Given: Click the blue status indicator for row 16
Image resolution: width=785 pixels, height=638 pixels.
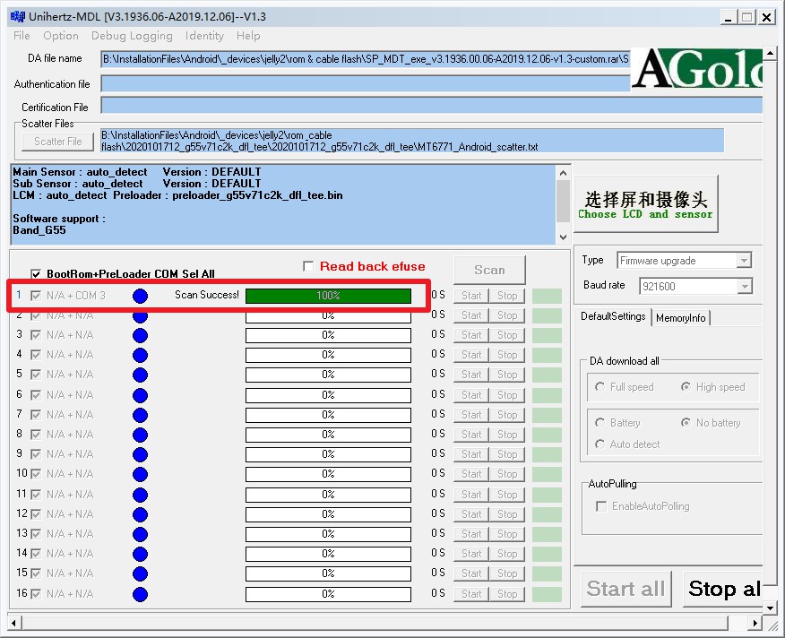Looking at the screenshot, I should coord(140,594).
